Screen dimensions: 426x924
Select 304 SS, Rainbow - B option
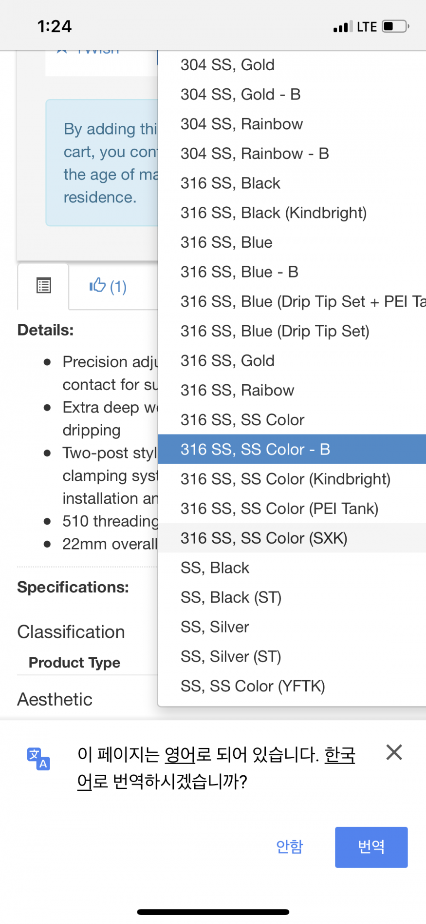click(x=255, y=154)
